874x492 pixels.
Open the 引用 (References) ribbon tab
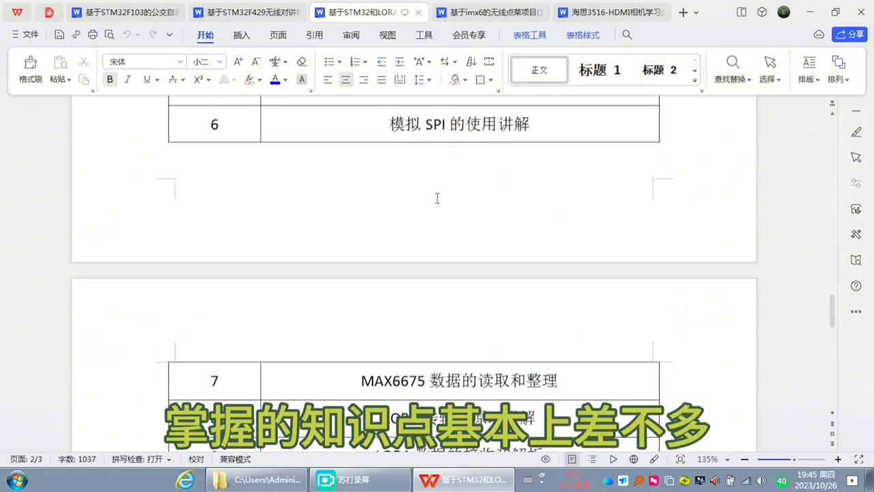314,35
